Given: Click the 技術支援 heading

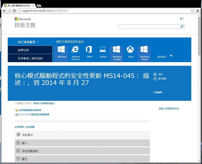Looking at the screenshot, I should click(25, 25).
